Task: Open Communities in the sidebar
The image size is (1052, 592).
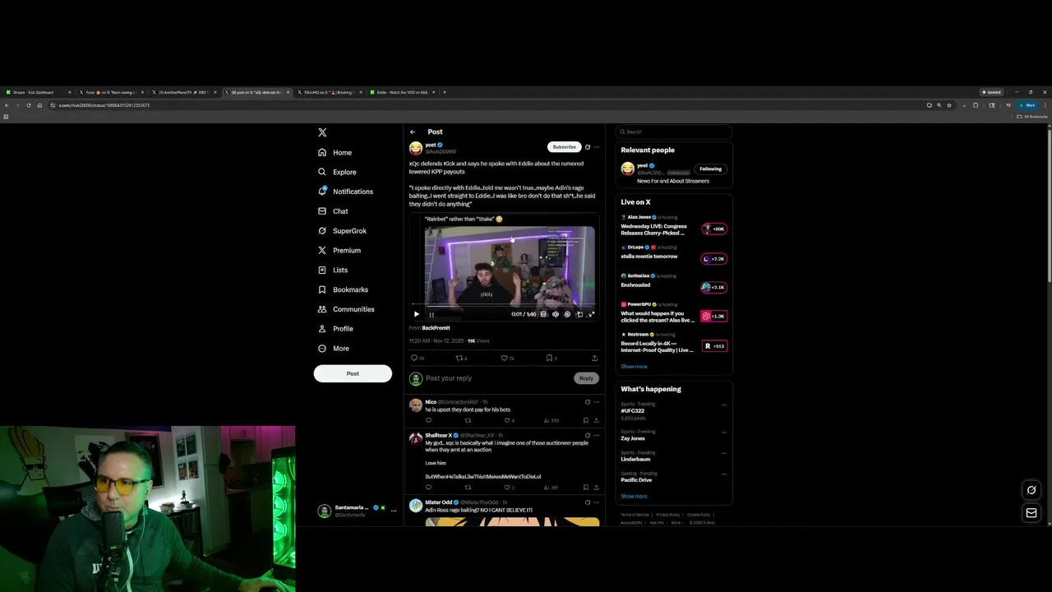Action: point(346,309)
